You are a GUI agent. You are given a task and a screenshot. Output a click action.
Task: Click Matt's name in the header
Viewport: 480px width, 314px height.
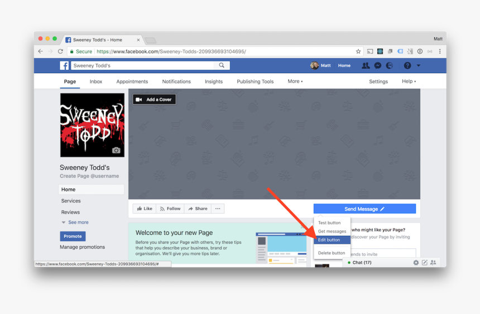coord(326,65)
